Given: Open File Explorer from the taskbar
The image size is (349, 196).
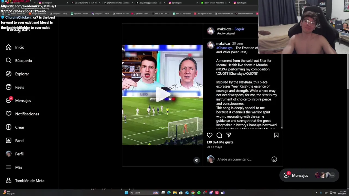Looking at the screenshot, I should tap(175, 193).
